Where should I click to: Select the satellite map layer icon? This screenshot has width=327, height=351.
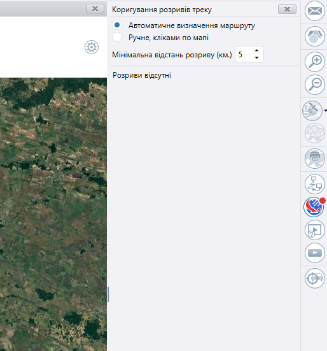pyautogui.click(x=312, y=111)
